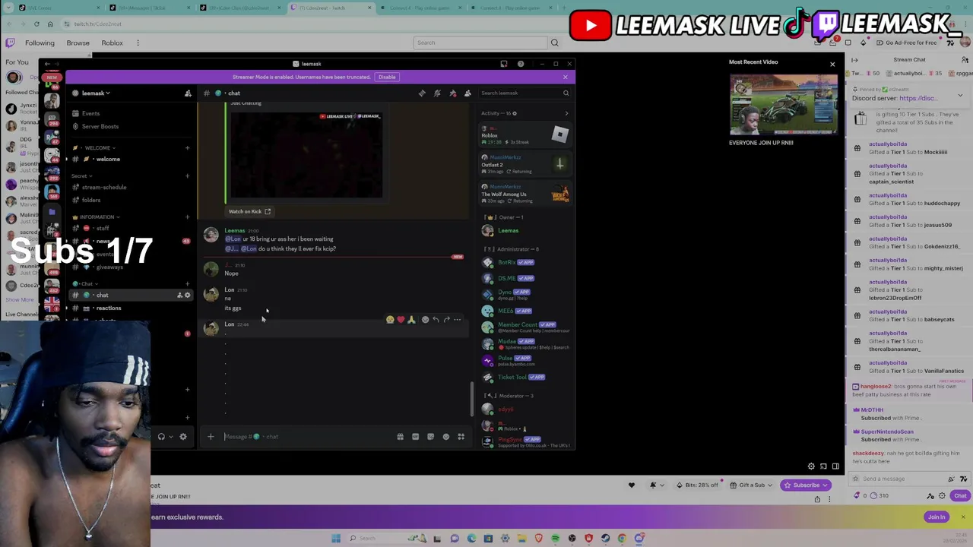
Task: Open the GIF picker in message bar
Action: pyautogui.click(x=415, y=437)
